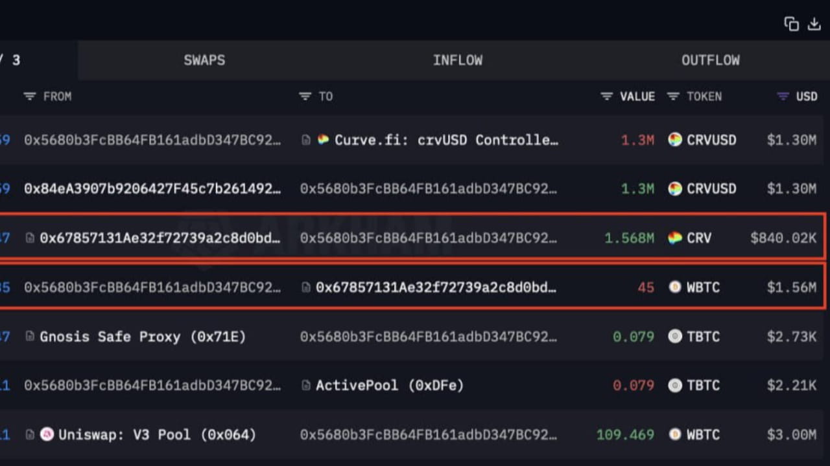Click the $2.21K USD value
Viewport: 830px width, 466px height.
pyautogui.click(x=792, y=386)
